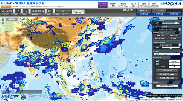Open the country name search dropdown

(x=167, y=54)
